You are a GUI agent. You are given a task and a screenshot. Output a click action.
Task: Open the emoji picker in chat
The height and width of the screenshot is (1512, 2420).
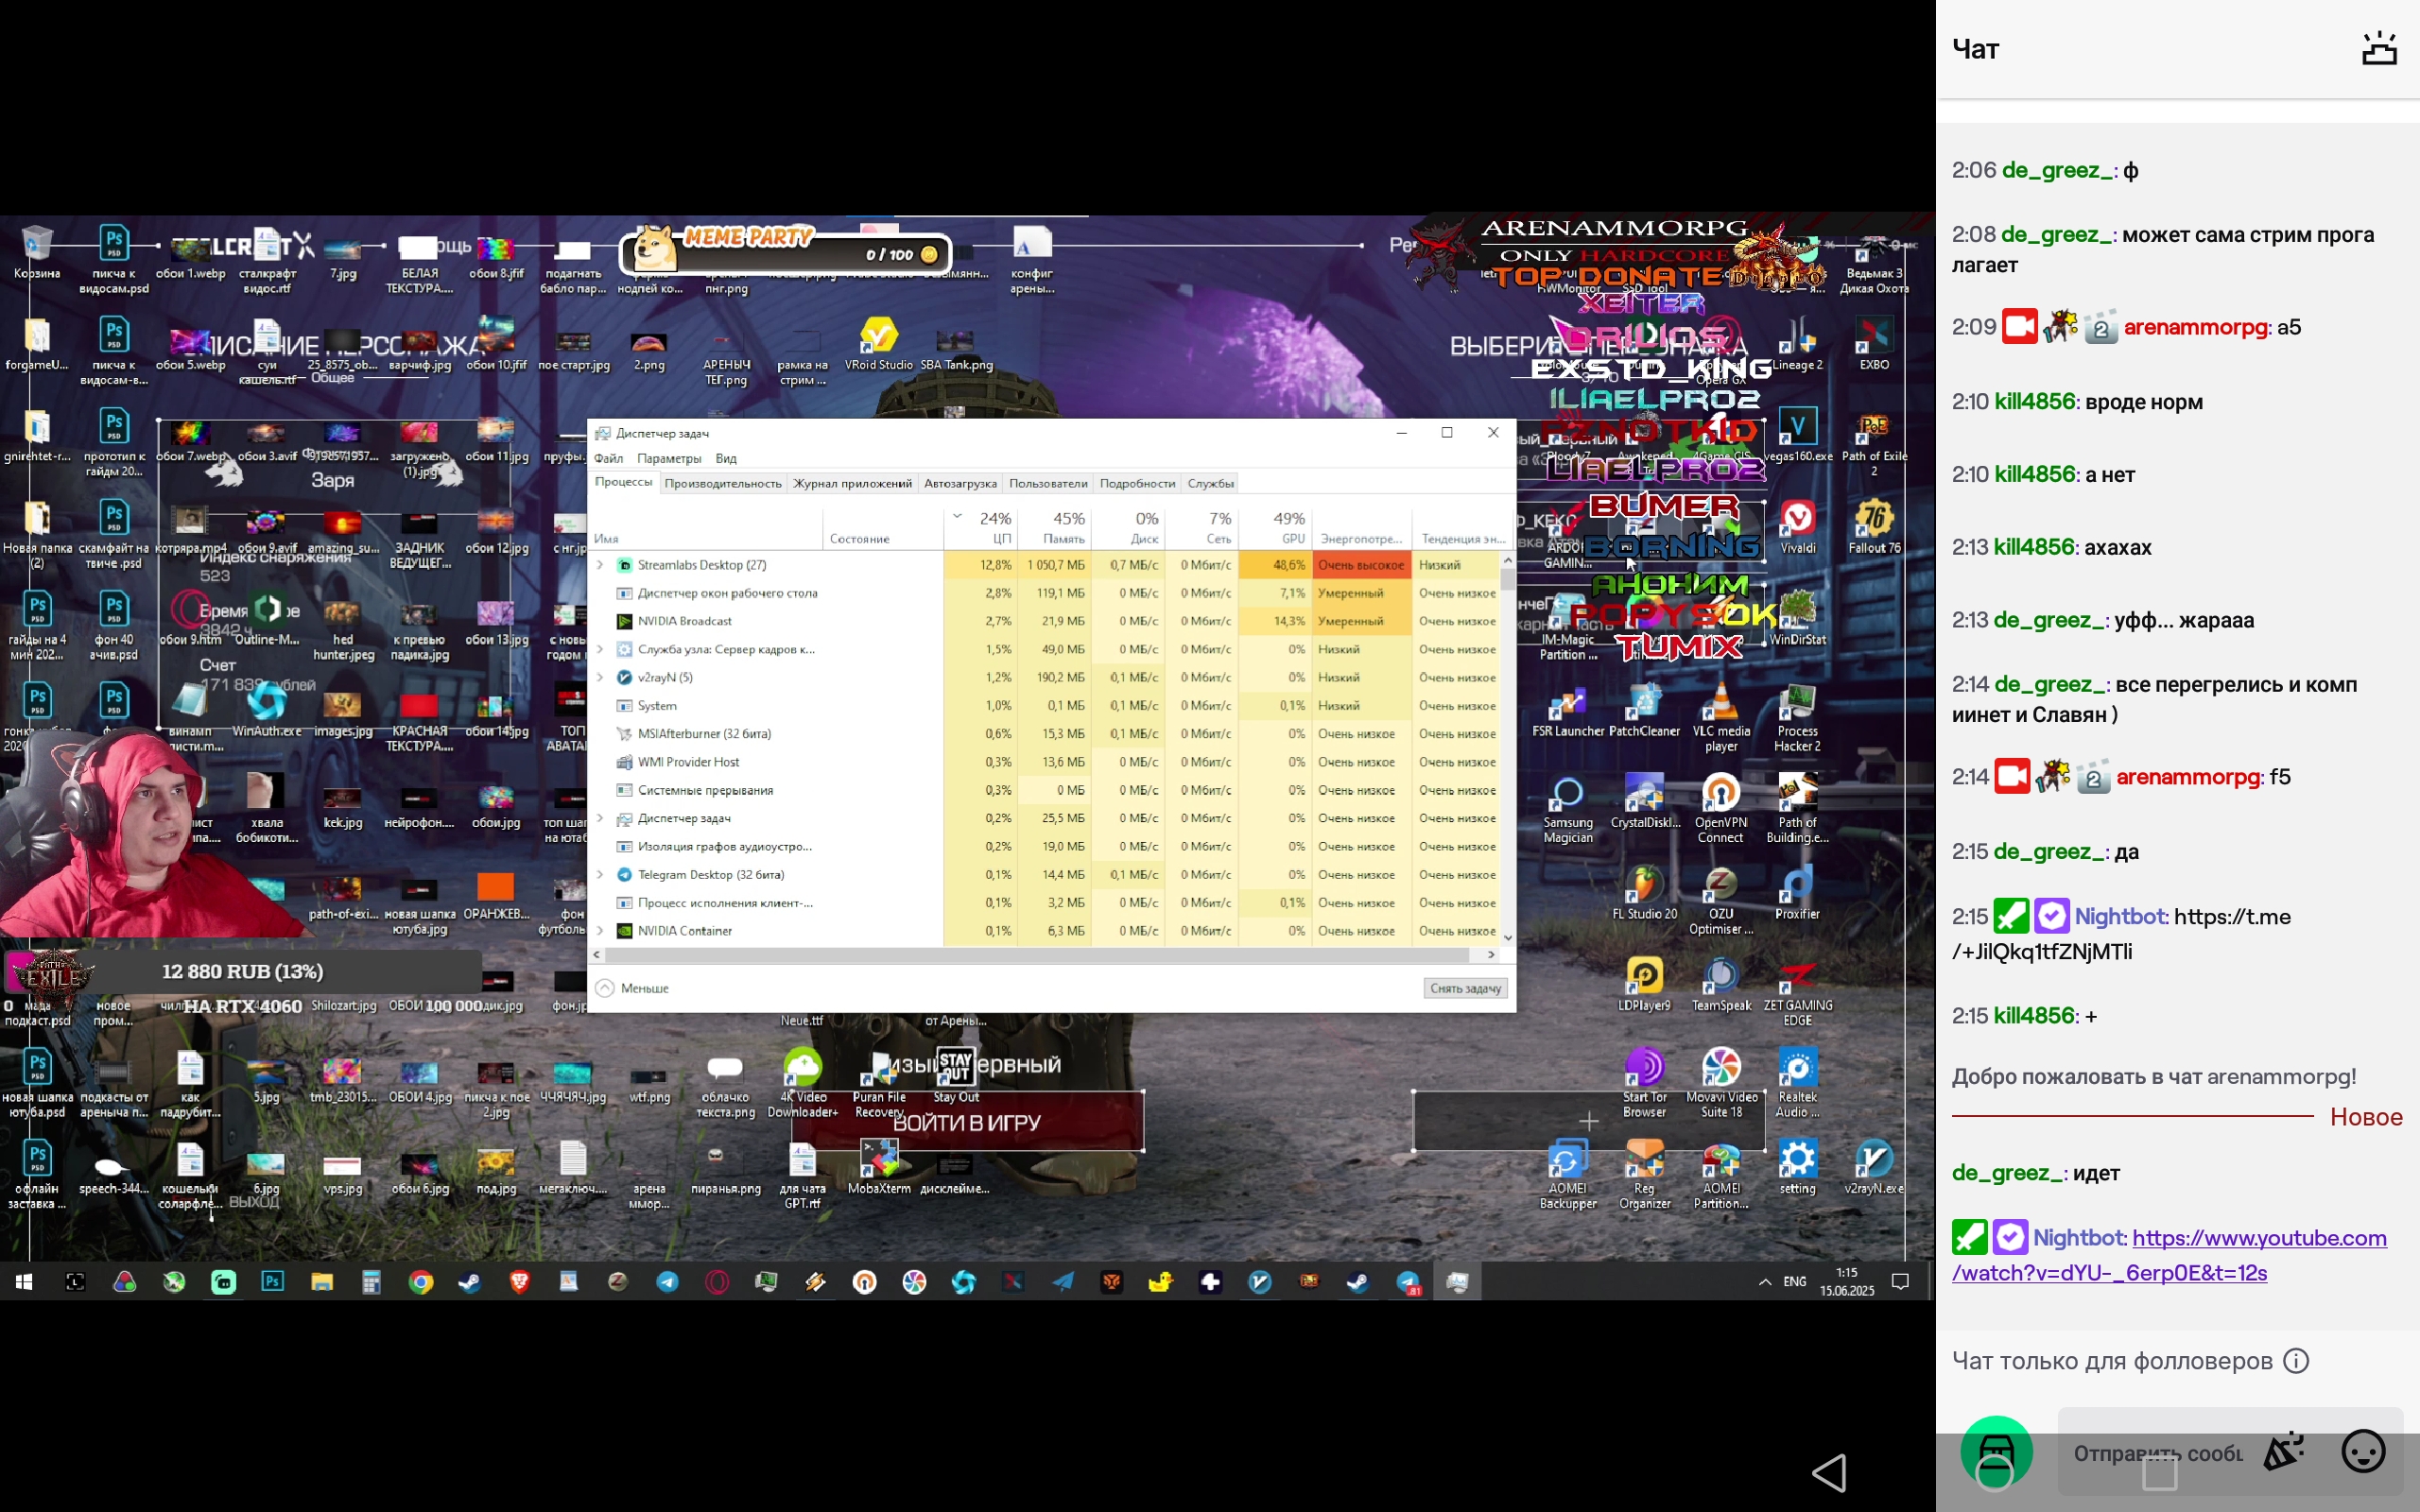pos(2364,1451)
